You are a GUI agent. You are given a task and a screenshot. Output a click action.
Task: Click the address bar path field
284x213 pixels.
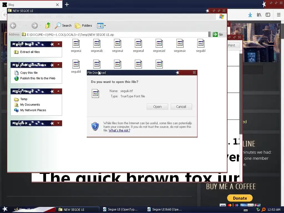pyautogui.click(x=115, y=35)
